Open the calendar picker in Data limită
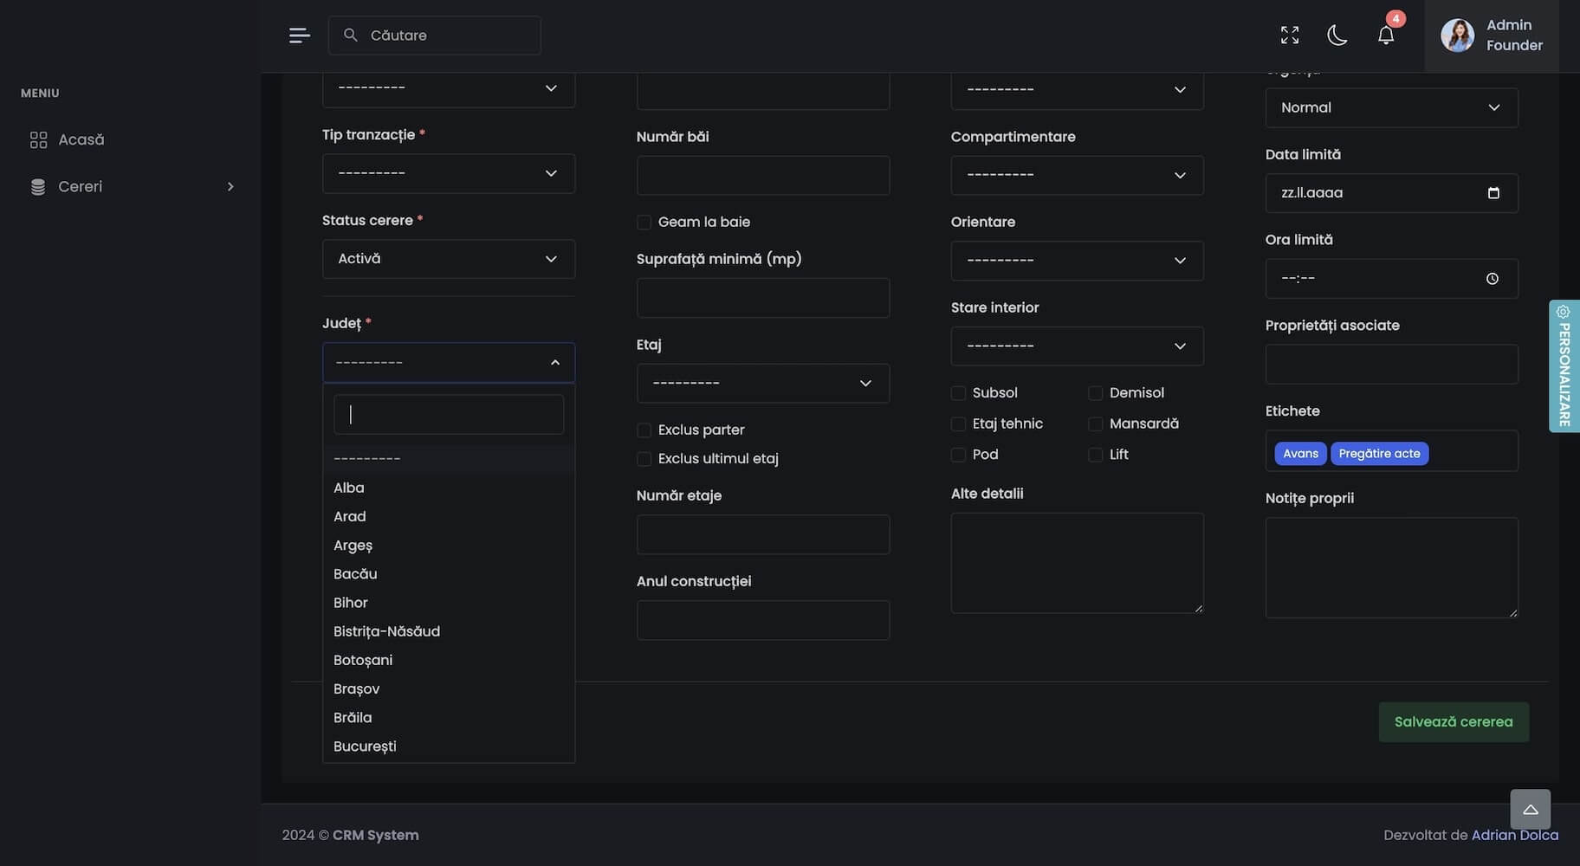The image size is (1580, 866). pyautogui.click(x=1493, y=193)
